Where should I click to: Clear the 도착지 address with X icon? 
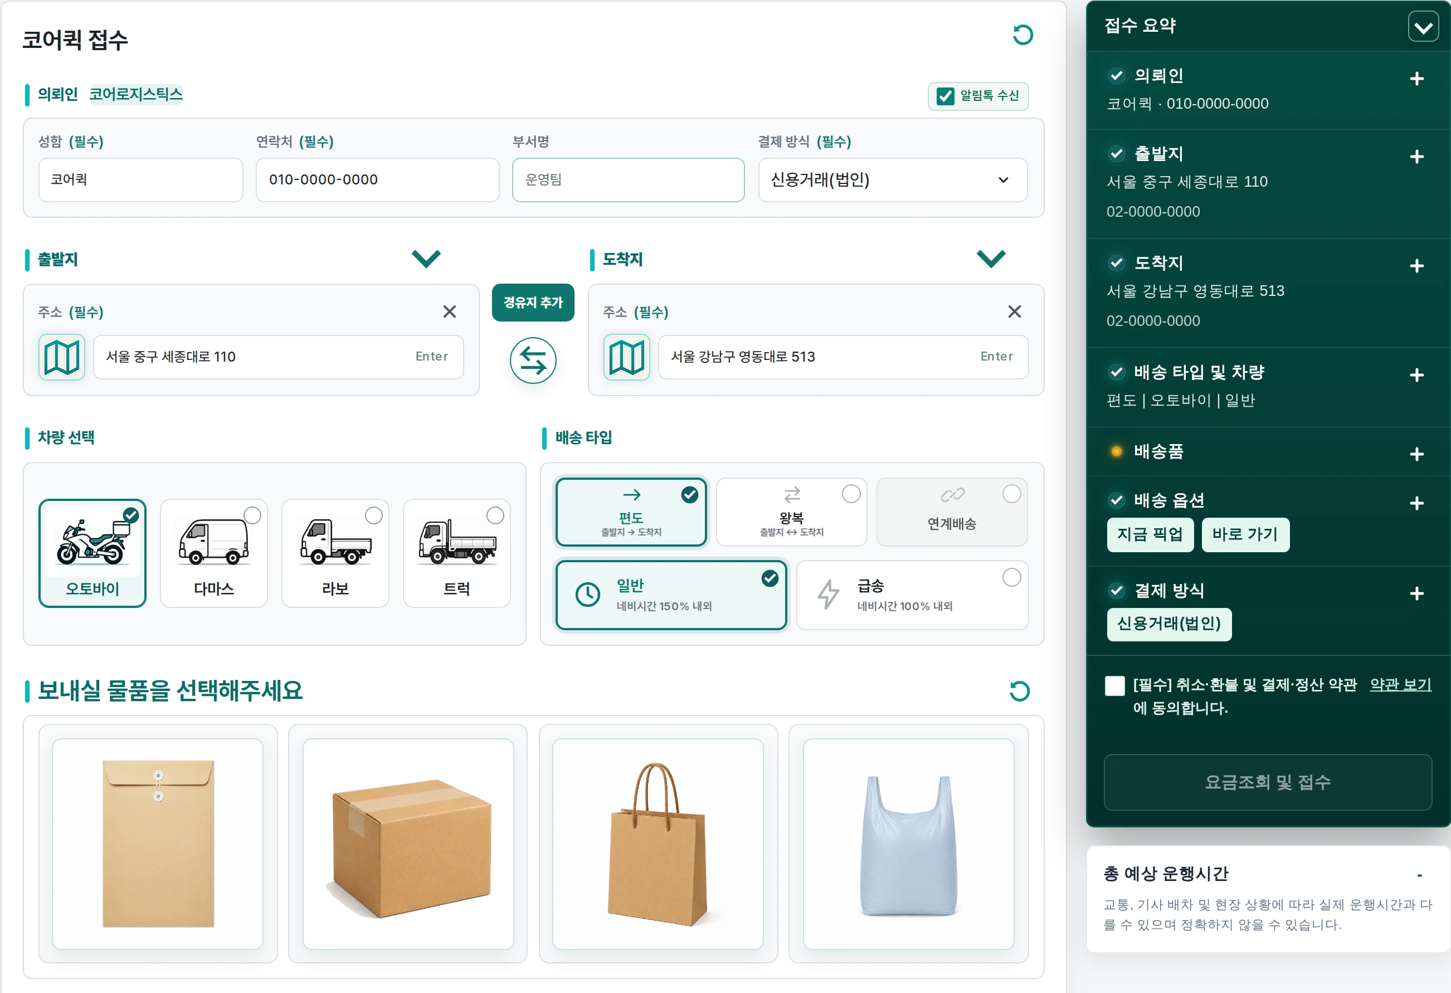pos(1014,311)
